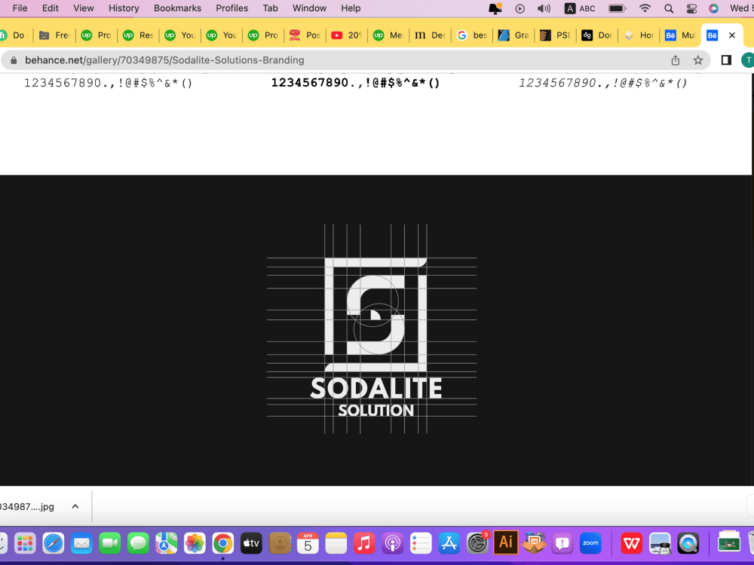Open Messages from the dock
Viewport: 754px width, 565px height.
click(x=139, y=543)
